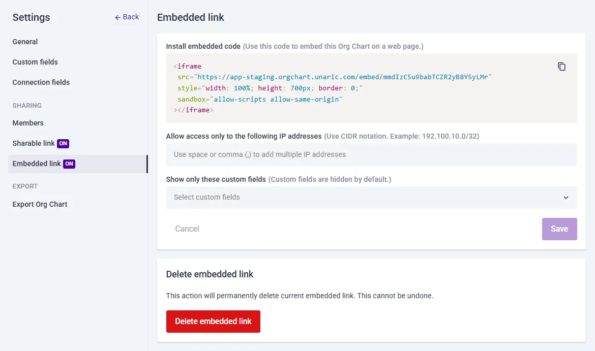Click the "Install embedded code" label
This screenshot has width=595, height=351.
203,46
